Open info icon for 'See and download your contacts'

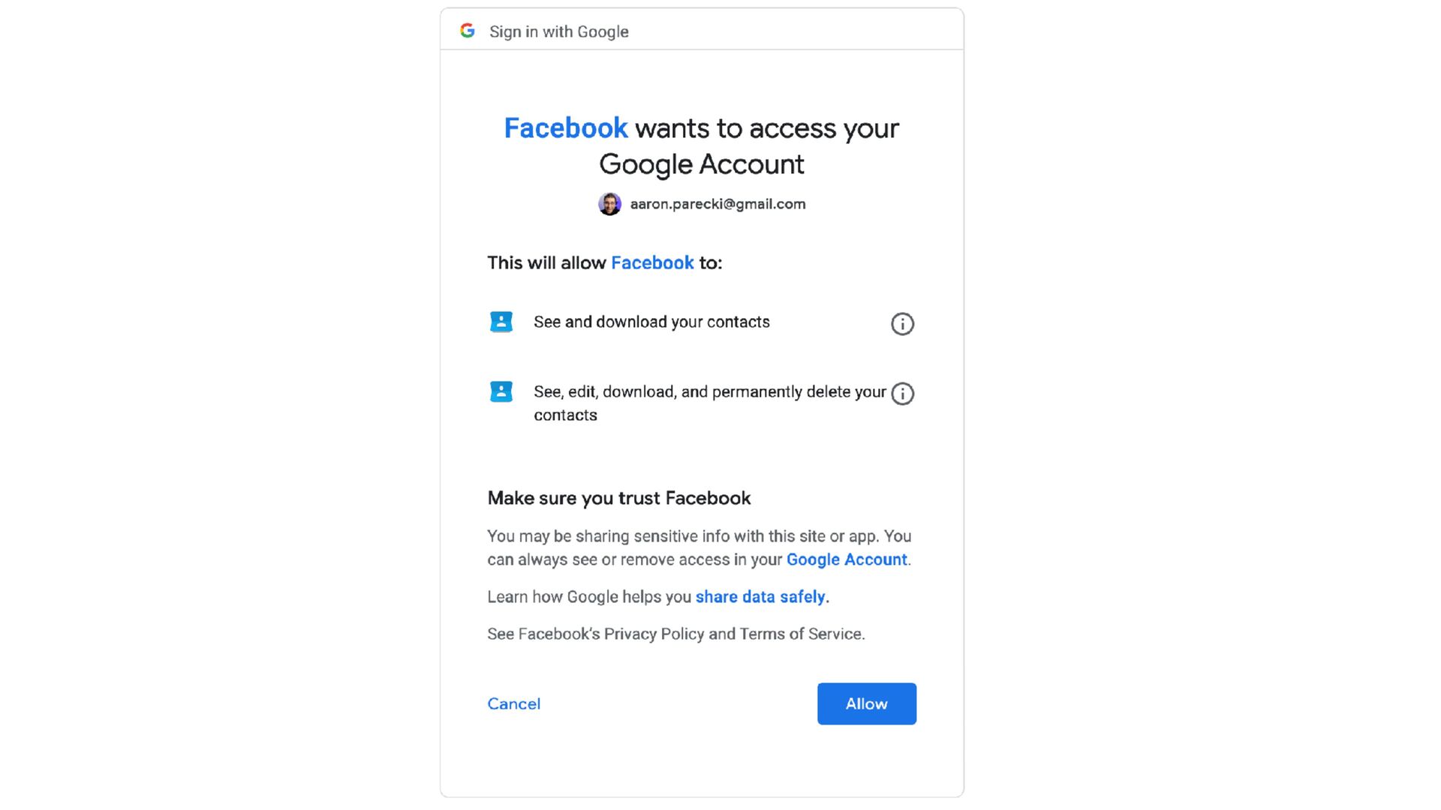coord(902,324)
